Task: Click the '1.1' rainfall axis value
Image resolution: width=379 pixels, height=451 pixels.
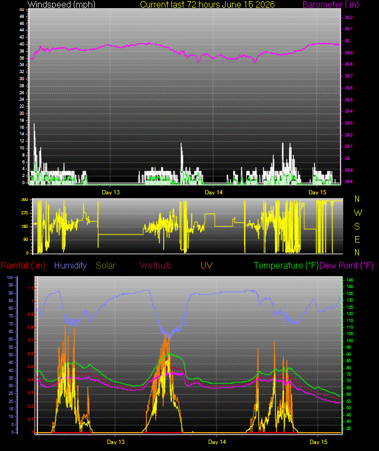Action: click(31, 288)
